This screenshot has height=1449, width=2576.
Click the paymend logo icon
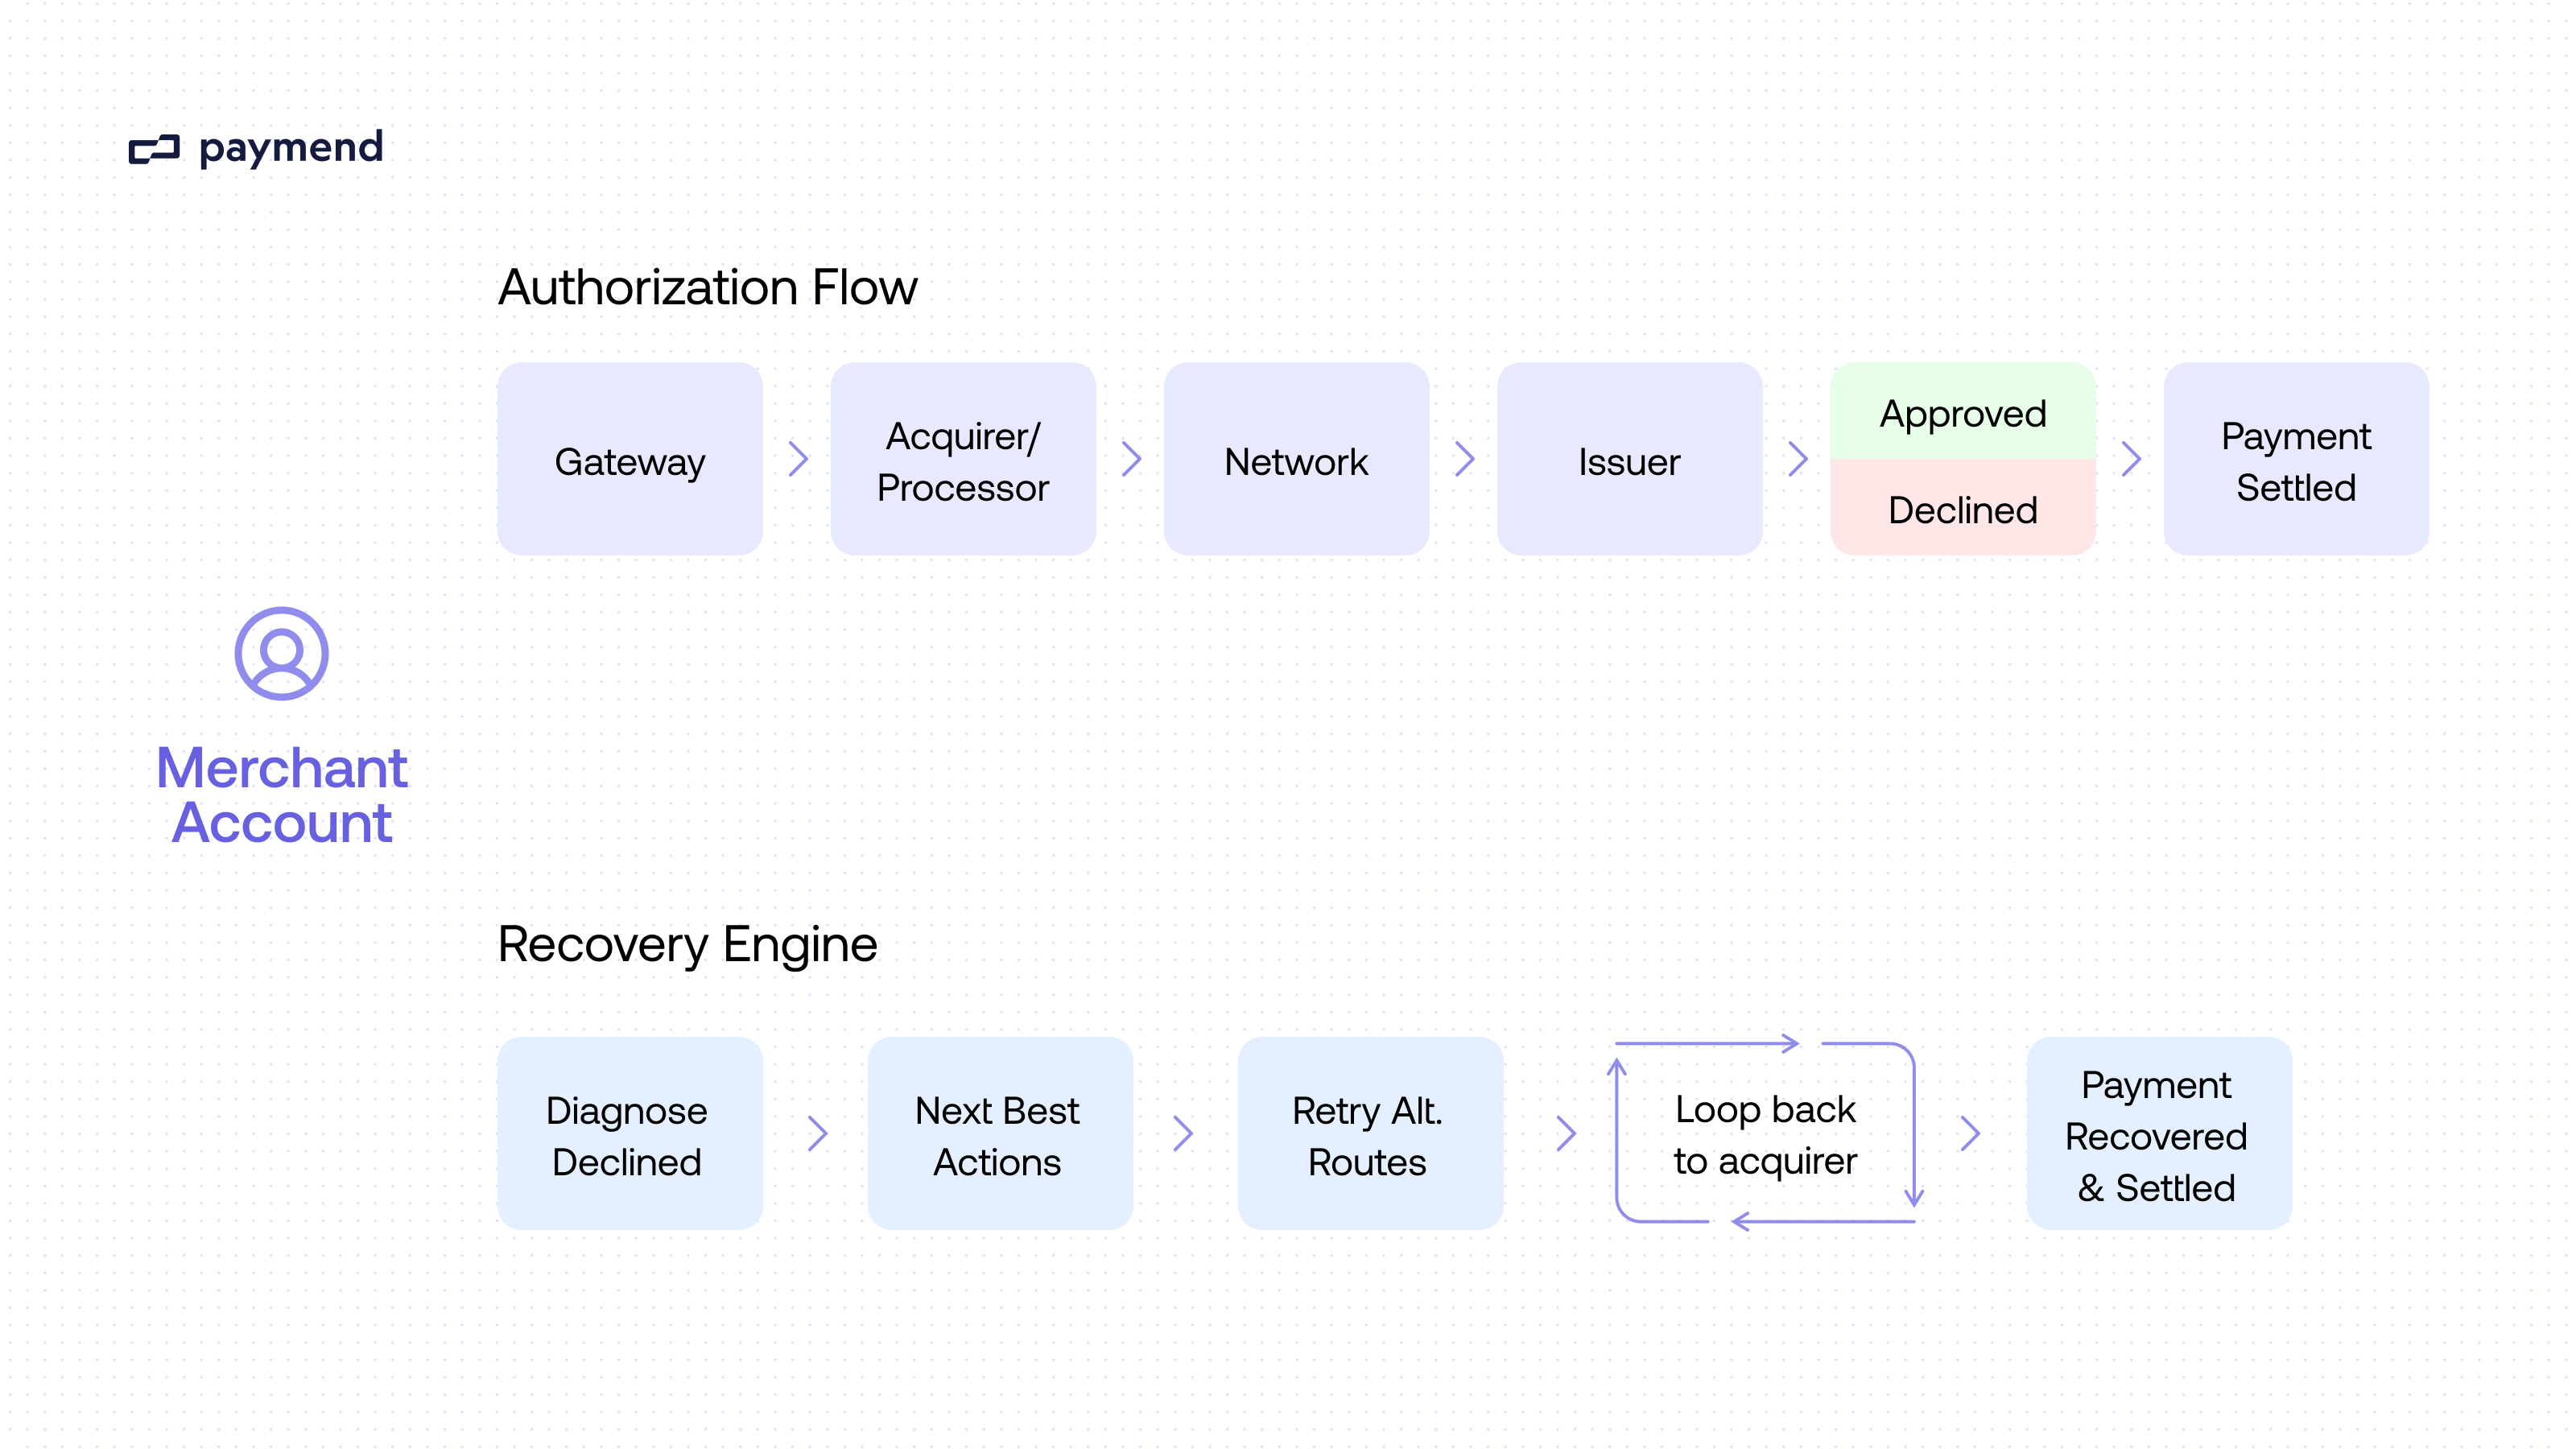click(156, 150)
